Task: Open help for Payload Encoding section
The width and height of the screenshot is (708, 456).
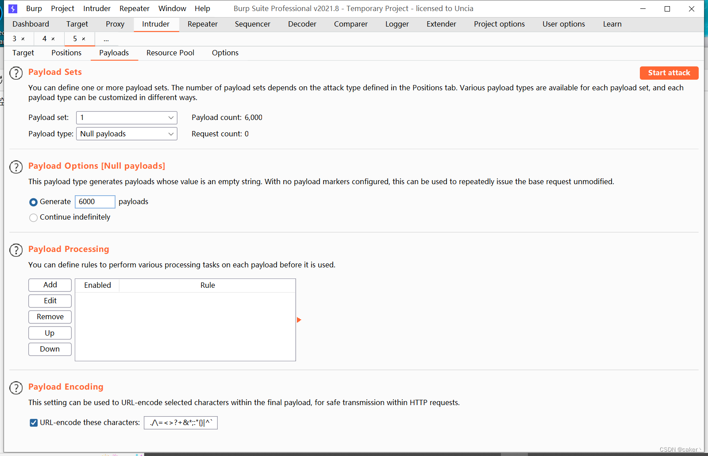Action: point(16,388)
